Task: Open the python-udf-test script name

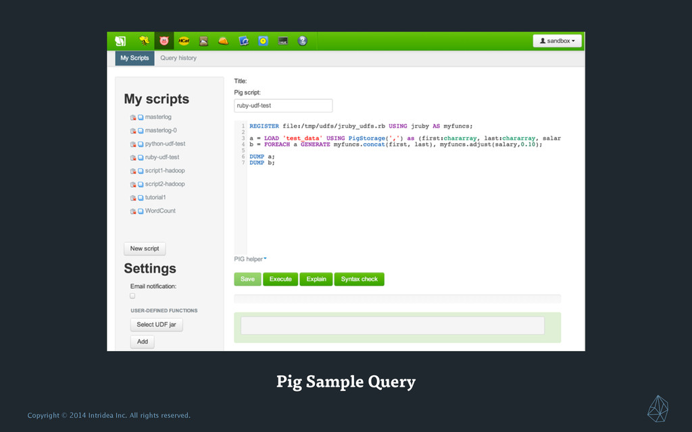Action: [165, 144]
